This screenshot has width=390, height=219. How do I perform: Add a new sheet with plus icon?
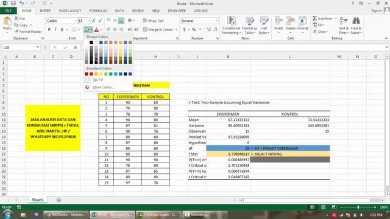(58, 200)
